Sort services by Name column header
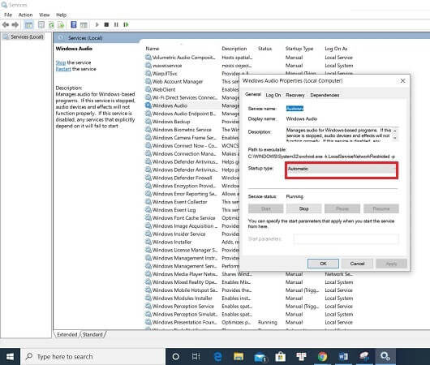 (153, 49)
